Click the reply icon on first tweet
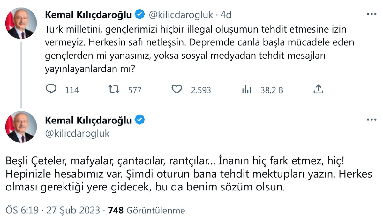 pyautogui.click(x=51, y=90)
